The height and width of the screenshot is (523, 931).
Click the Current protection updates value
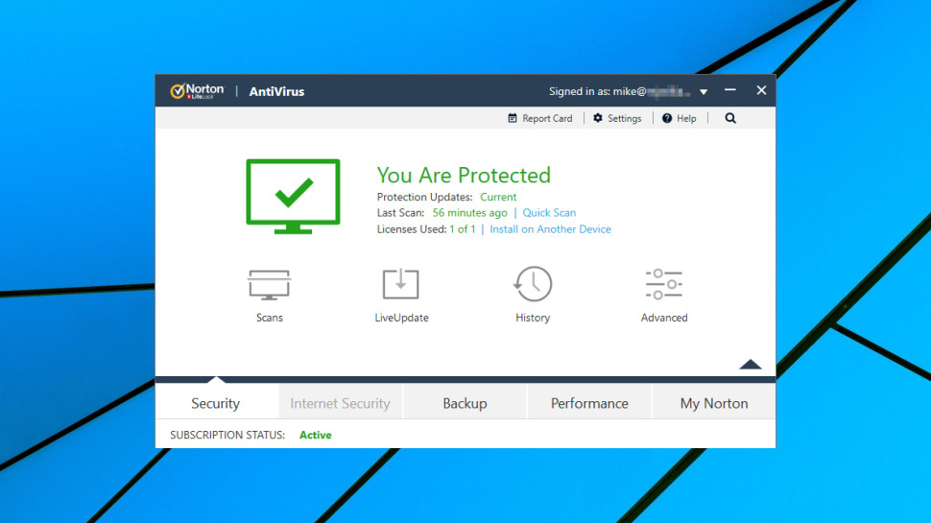point(498,197)
